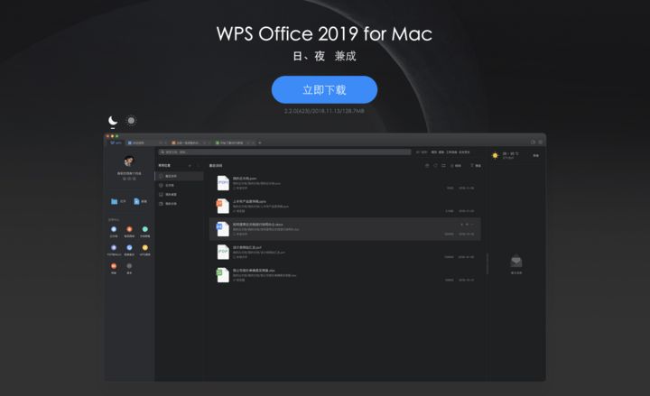Open the gray more-apps icon

coord(129,265)
